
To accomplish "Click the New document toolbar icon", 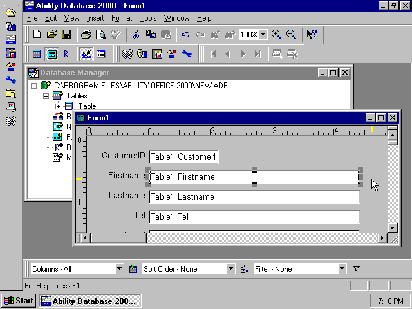I will tap(37, 34).
